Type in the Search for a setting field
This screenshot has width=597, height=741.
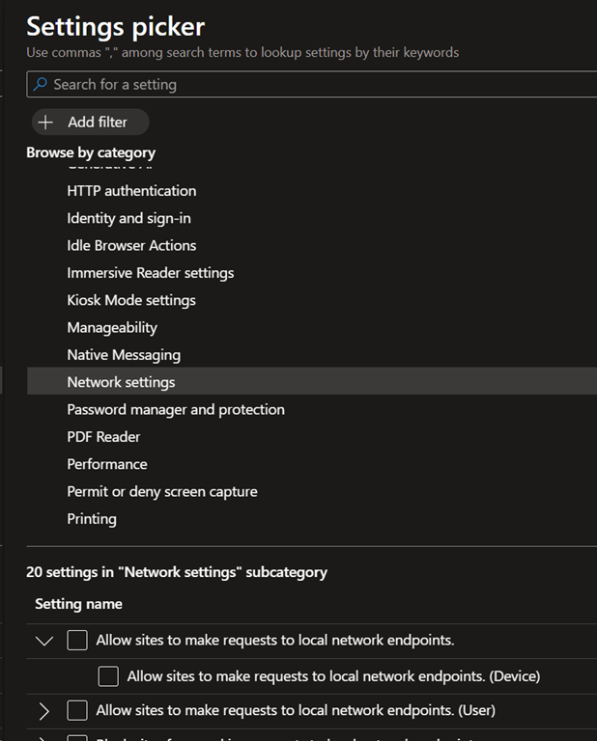319,85
